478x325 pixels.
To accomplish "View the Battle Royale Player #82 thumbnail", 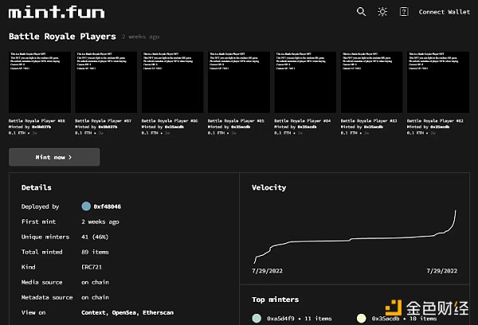I will (437, 82).
